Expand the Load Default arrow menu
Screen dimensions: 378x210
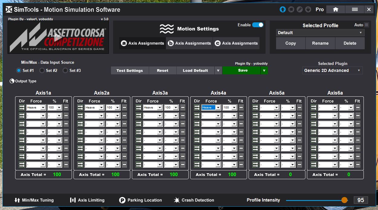point(218,70)
